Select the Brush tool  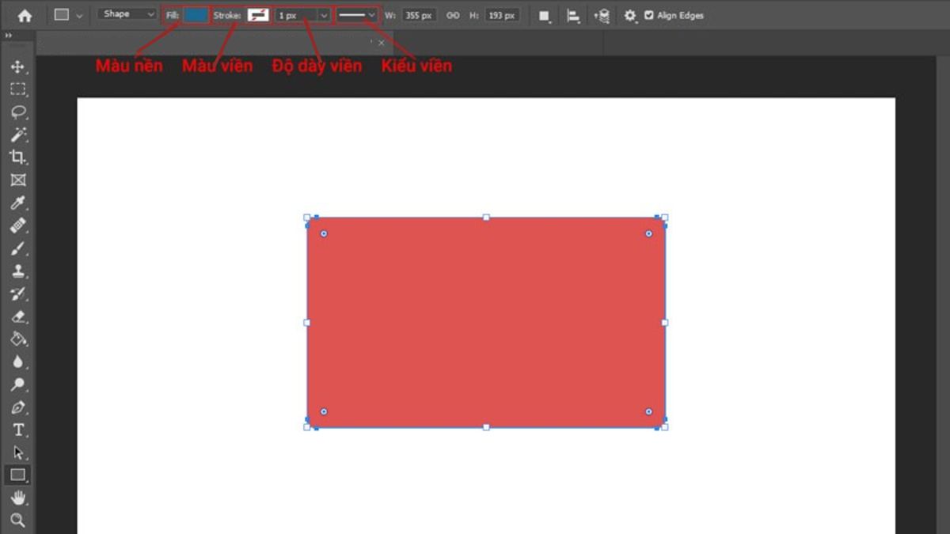(17, 248)
